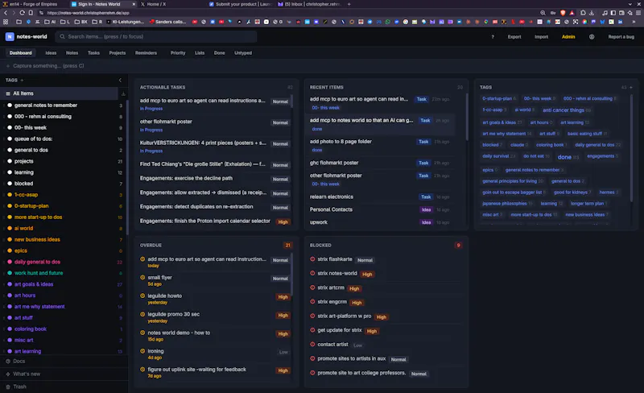644x393 pixels.
Task: Click the Recent Items panel scrollbar
Action: tap(467, 117)
